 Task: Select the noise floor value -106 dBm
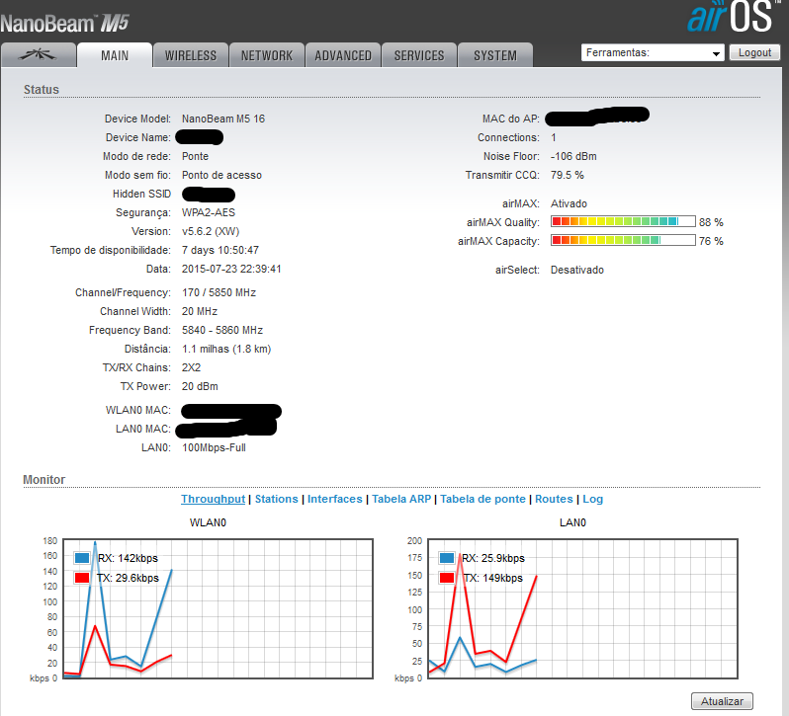coord(573,156)
